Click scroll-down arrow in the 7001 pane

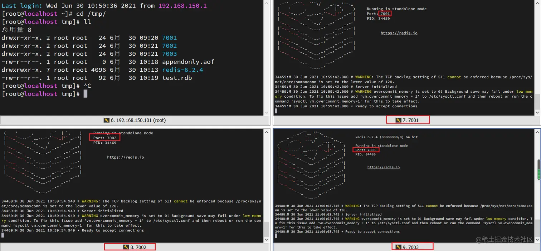pyautogui.click(x=537, y=113)
